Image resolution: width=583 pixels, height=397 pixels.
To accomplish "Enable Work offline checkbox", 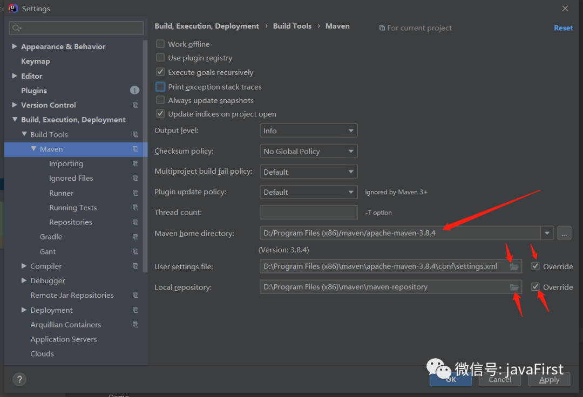I will pyautogui.click(x=160, y=44).
